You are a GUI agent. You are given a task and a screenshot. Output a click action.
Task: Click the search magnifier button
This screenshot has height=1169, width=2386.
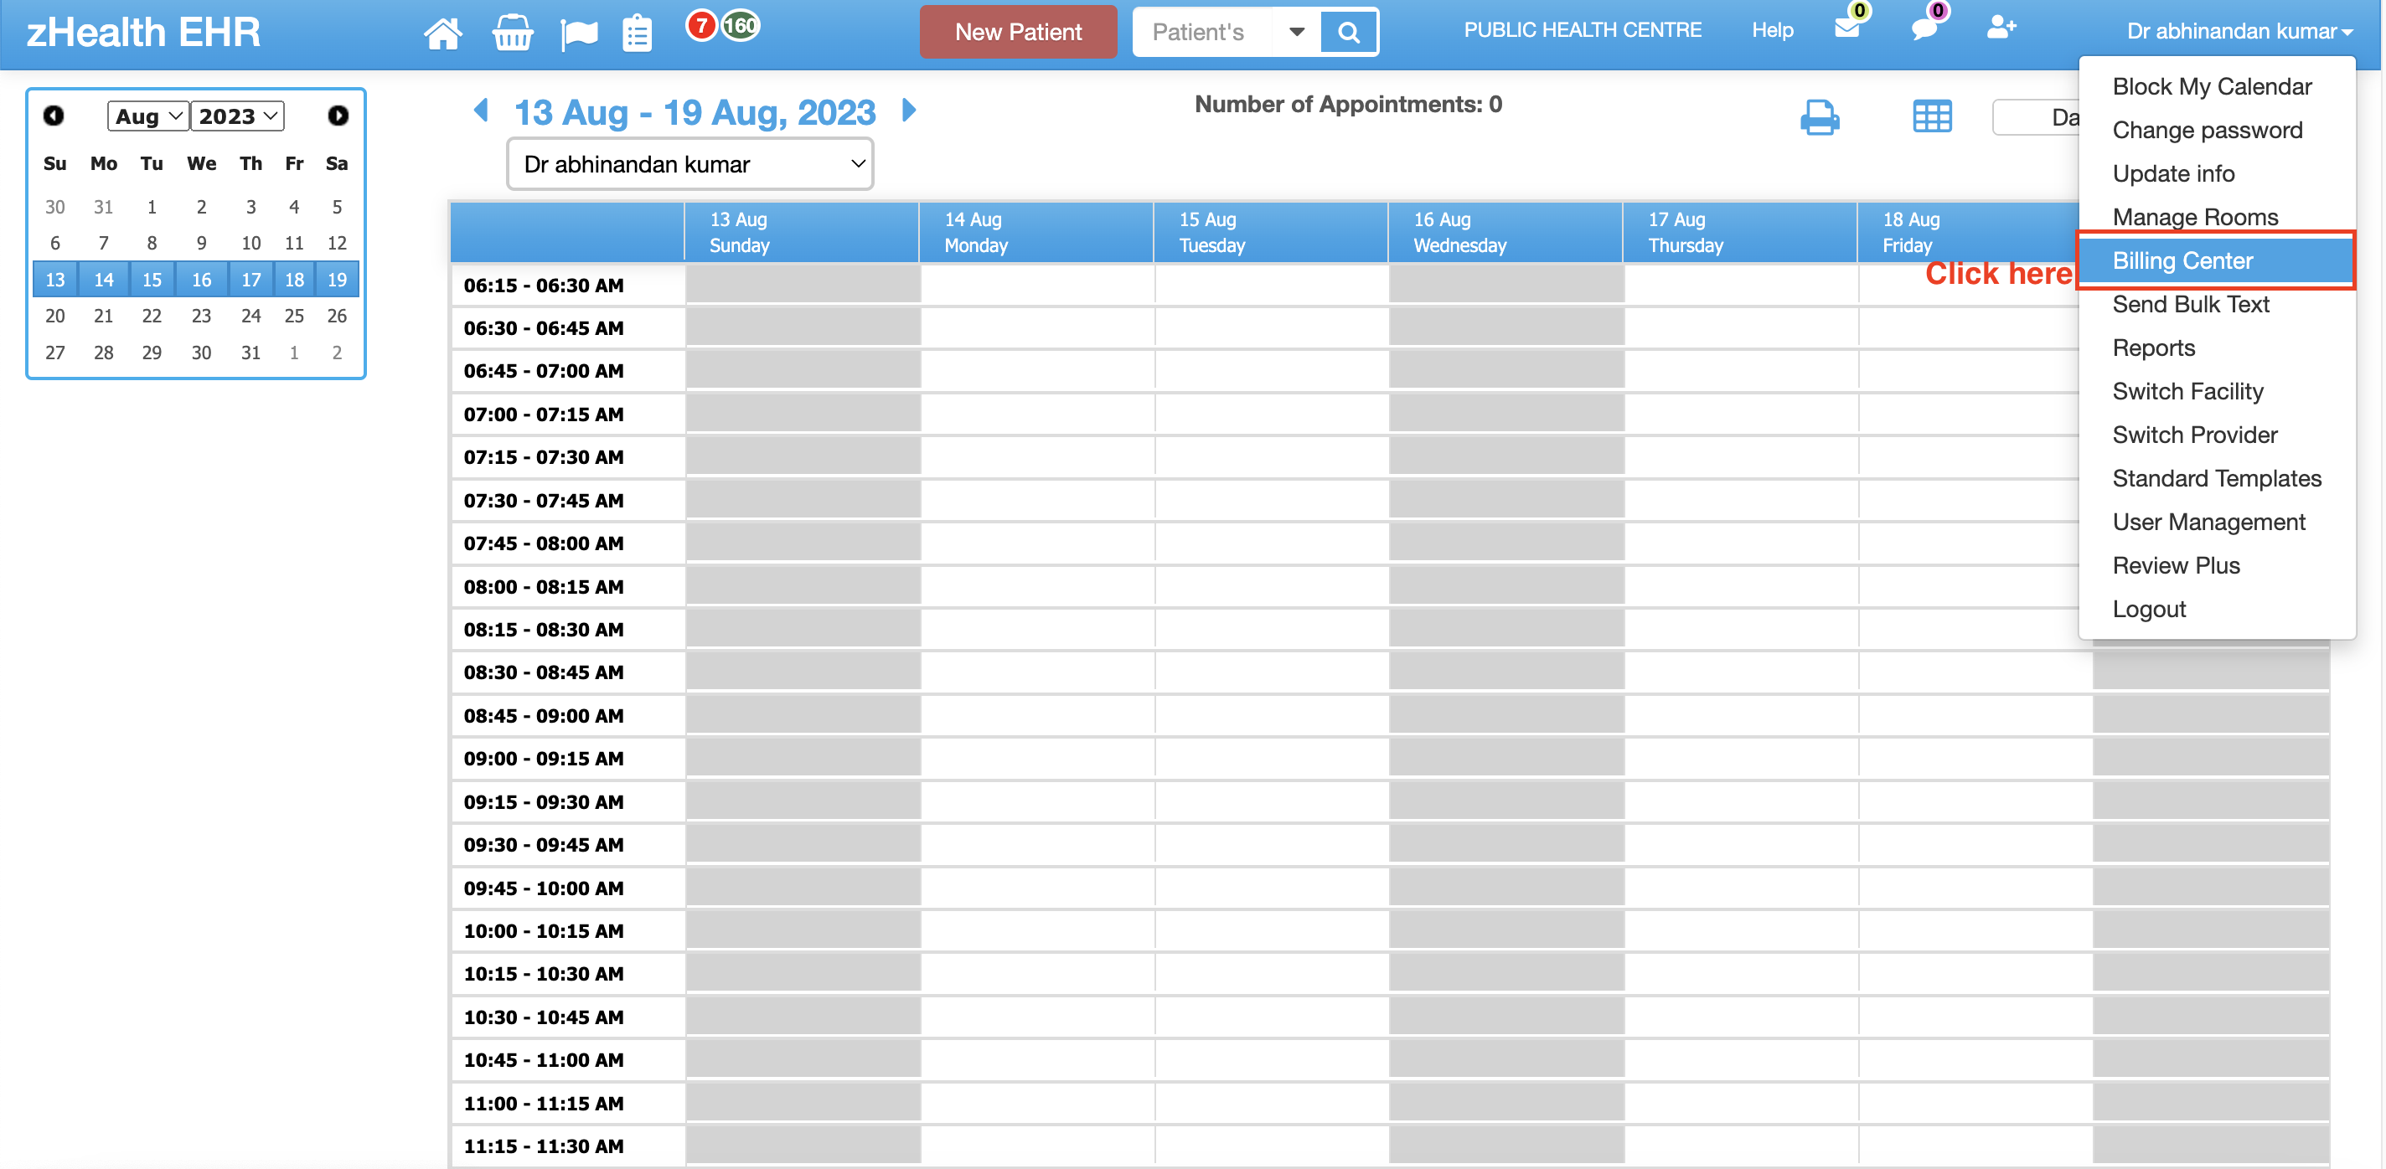click(1349, 33)
